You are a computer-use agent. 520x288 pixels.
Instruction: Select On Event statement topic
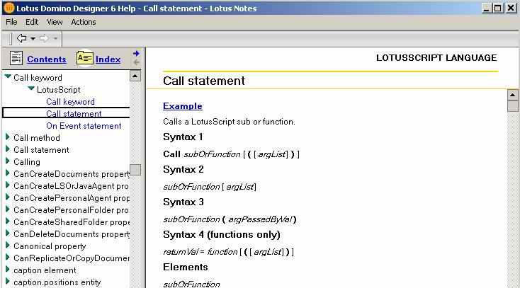[84, 126]
